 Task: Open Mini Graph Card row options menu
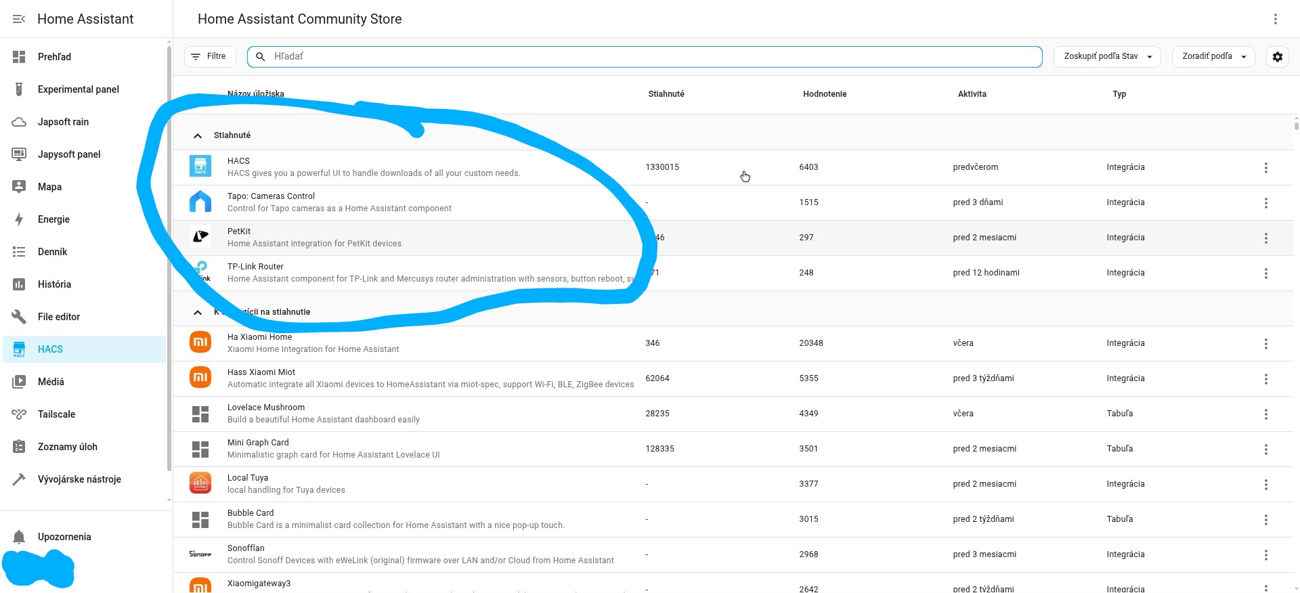pos(1265,449)
